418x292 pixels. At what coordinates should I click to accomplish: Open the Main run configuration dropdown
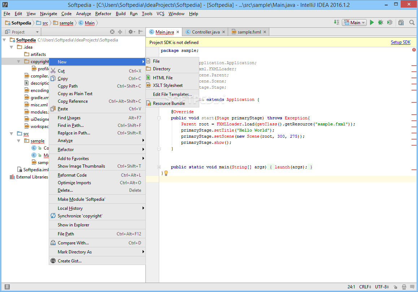click(x=354, y=23)
